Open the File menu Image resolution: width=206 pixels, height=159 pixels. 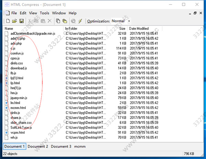click(14, 13)
